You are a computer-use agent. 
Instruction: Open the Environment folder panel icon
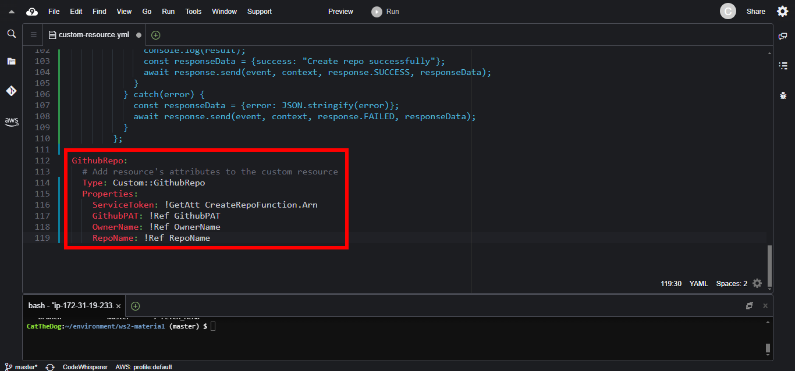(x=11, y=61)
